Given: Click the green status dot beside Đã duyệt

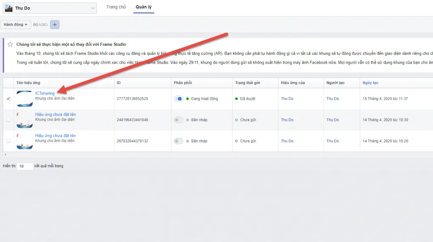Looking at the screenshot, I should [x=236, y=98].
